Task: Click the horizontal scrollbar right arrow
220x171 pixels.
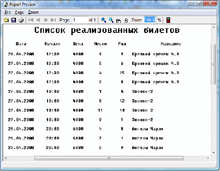Action: pos(208,158)
